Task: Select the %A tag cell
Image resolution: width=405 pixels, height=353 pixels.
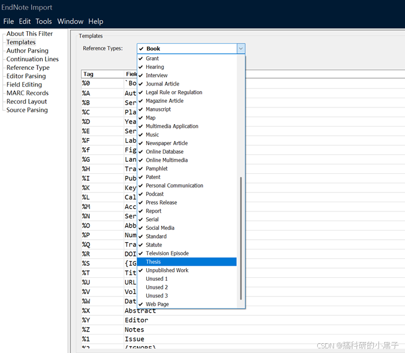Action: (x=102, y=93)
